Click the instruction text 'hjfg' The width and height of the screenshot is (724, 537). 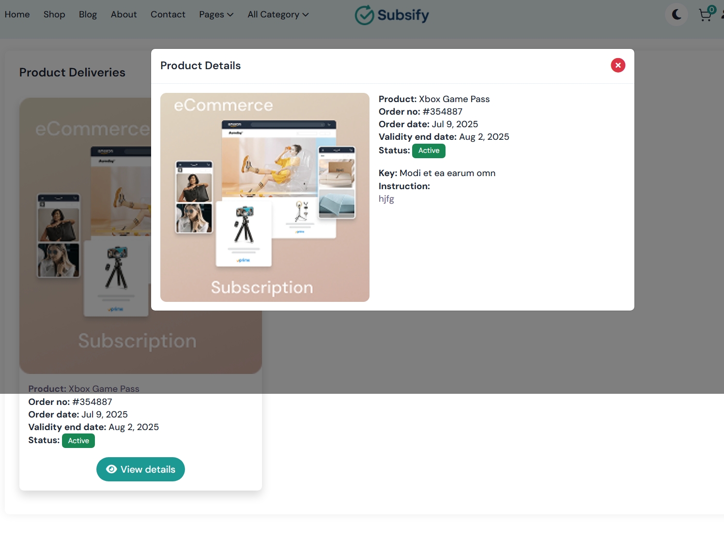pyautogui.click(x=386, y=199)
